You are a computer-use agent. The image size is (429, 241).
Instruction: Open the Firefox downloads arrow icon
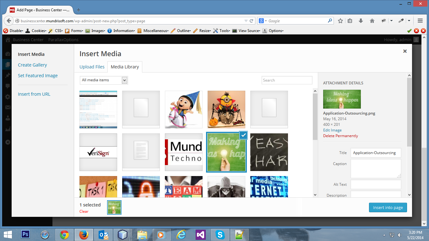coord(361,21)
